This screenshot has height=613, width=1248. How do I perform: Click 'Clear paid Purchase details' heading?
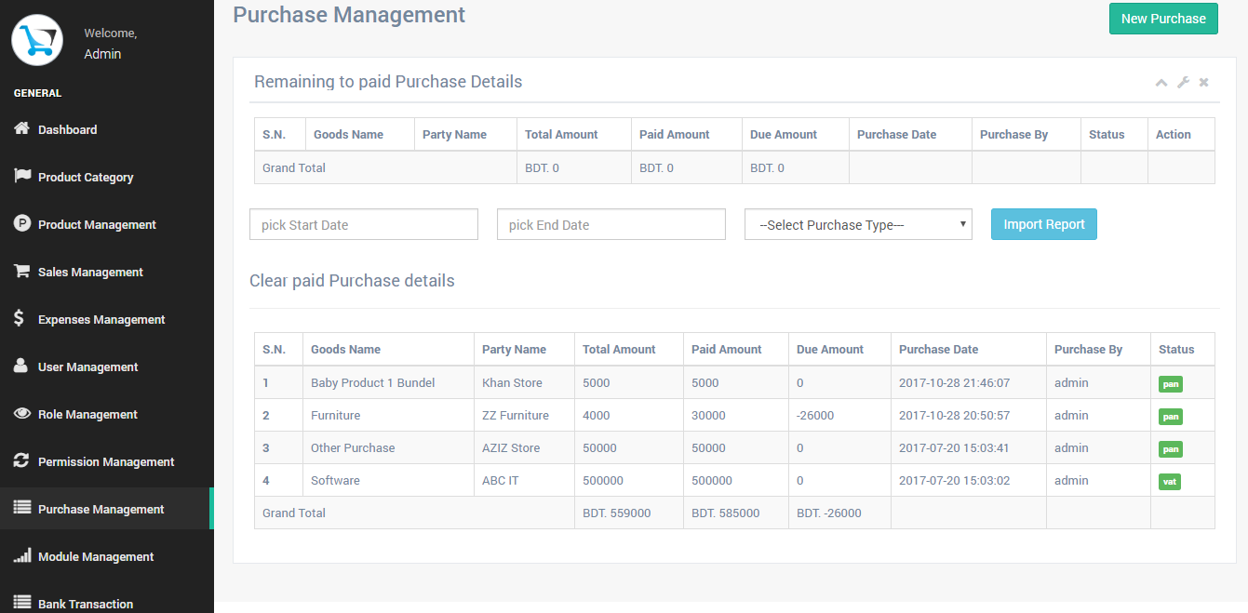pos(352,280)
